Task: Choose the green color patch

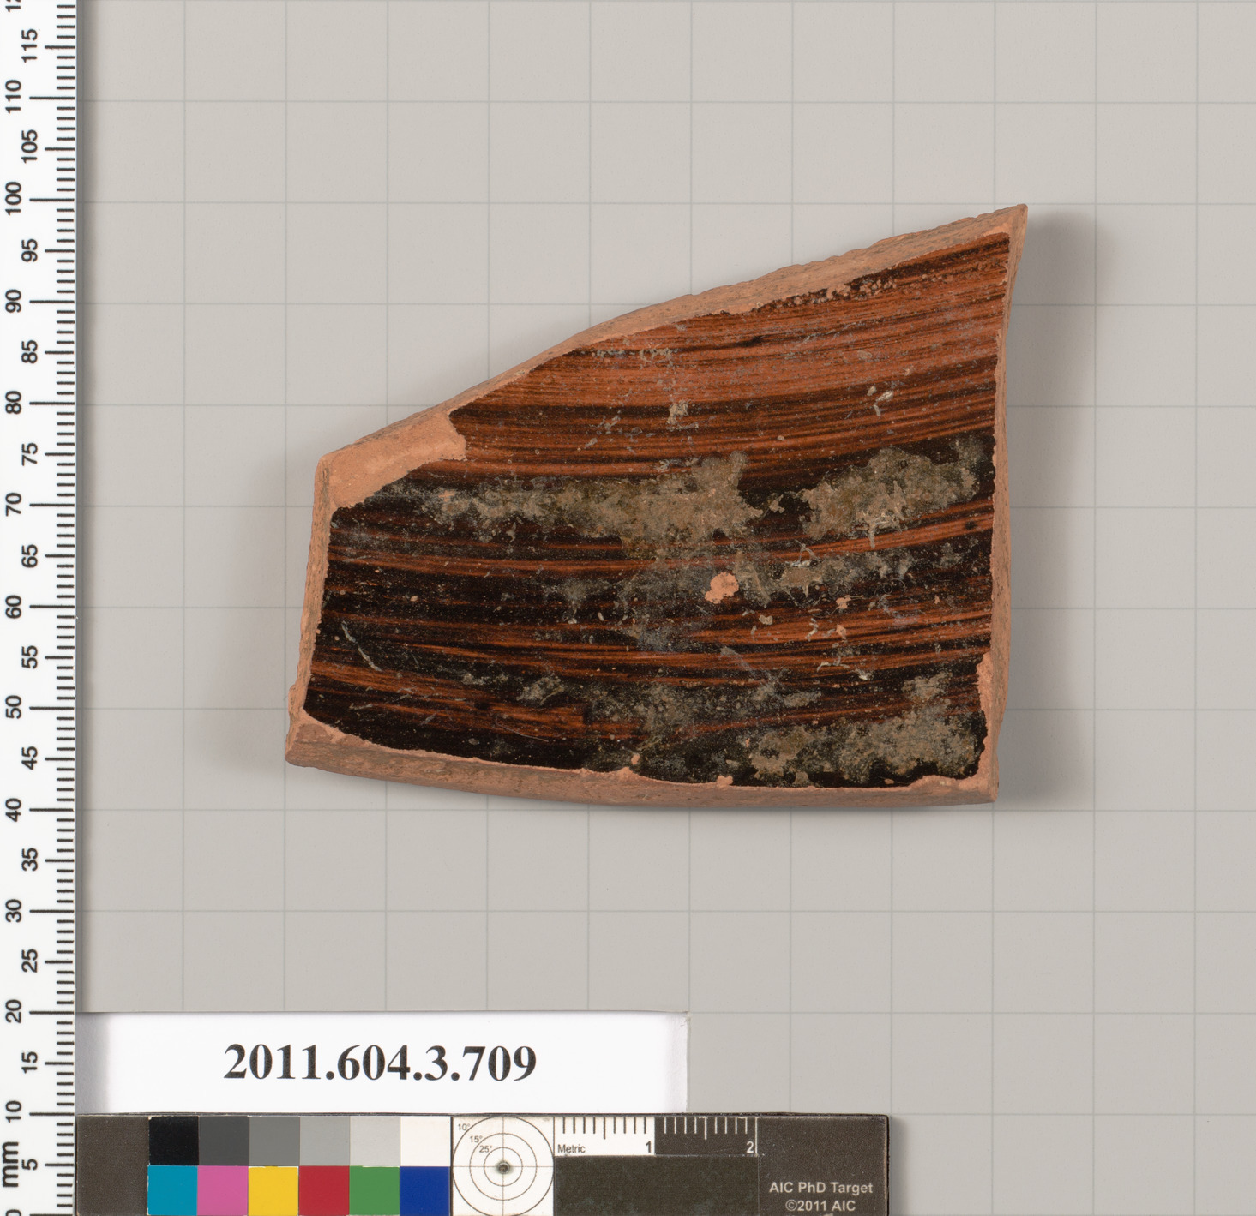Action: click(x=374, y=1190)
